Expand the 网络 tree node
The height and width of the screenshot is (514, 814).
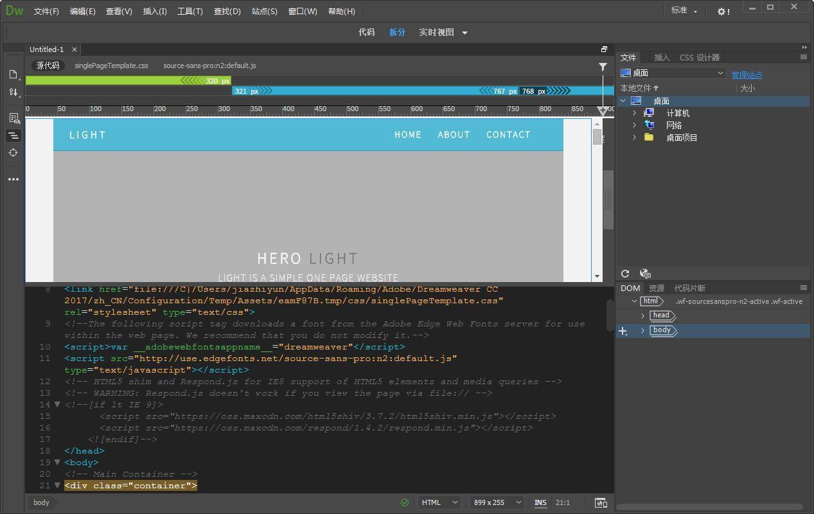point(634,125)
